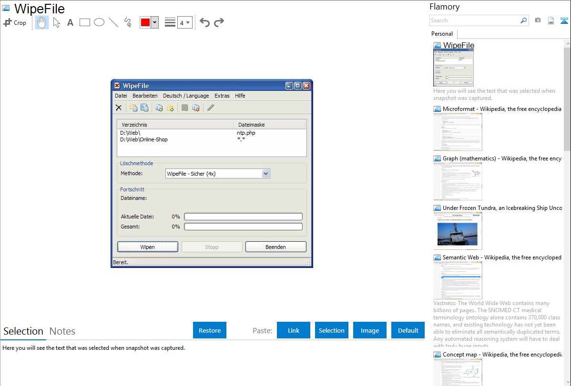571x386 pixels.
Task: Click the Dateimaske column header
Action: click(269, 124)
